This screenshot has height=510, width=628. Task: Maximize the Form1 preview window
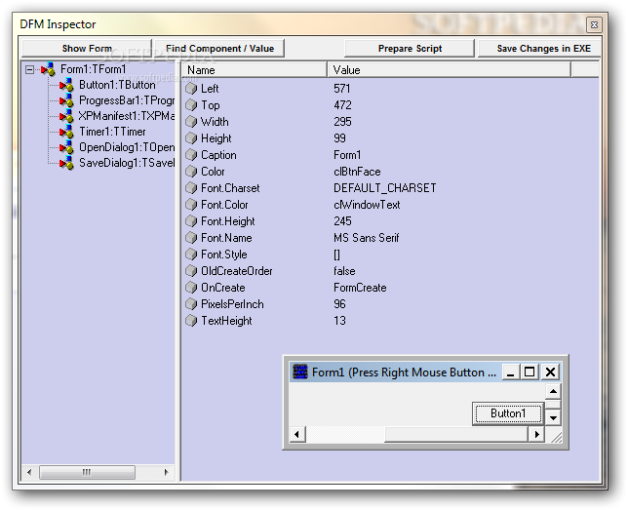[530, 373]
